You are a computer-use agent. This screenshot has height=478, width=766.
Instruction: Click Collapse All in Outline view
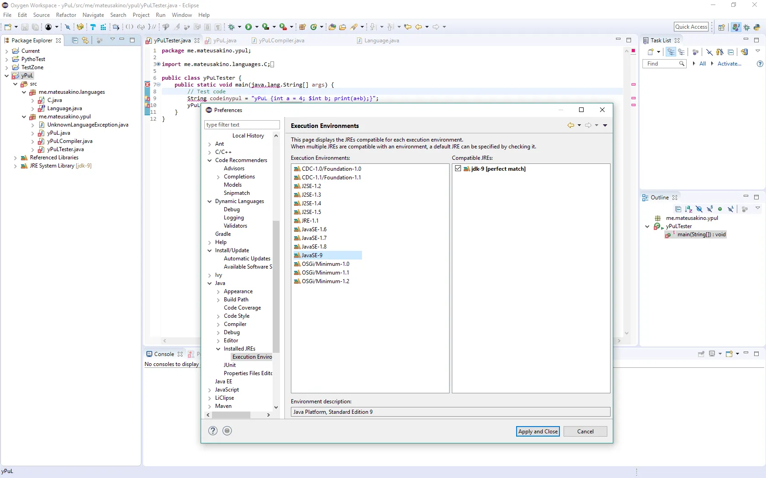[678, 209]
